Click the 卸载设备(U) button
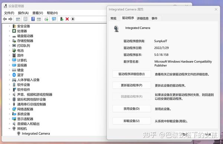The width and height of the screenshot is (223, 144). tap(132, 121)
